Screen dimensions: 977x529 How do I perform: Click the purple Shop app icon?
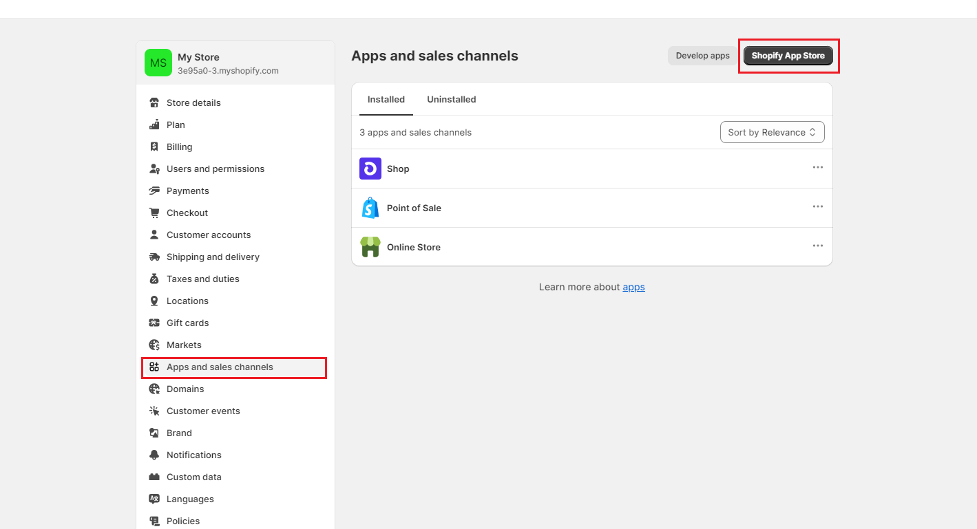click(370, 169)
